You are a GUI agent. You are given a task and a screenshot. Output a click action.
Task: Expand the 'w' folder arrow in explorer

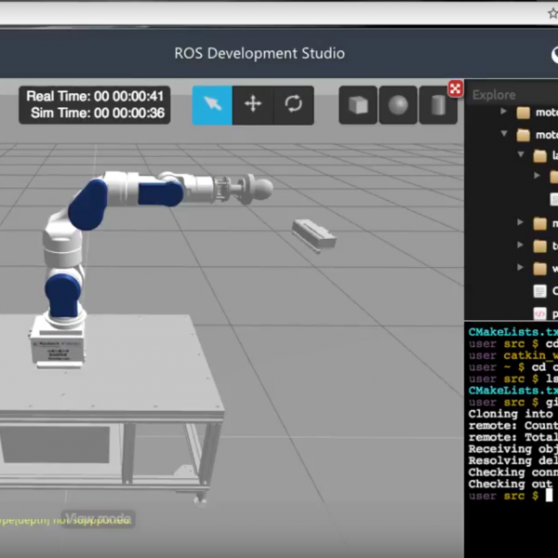coord(520,267)
